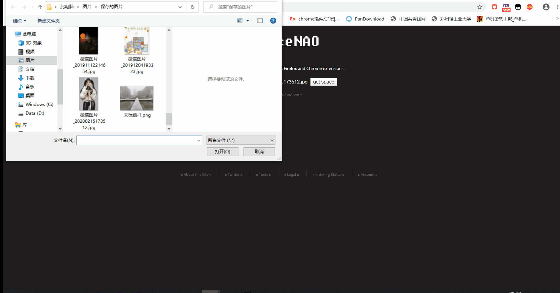Open the Indexing Status footer link
The height and width of the screenshot is (293, 560).
pos(328,175)
